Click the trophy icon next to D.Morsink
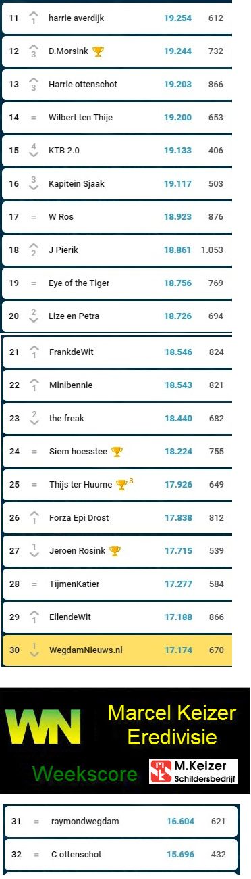Viewport: 251px width, 879px height. (98, 51)
